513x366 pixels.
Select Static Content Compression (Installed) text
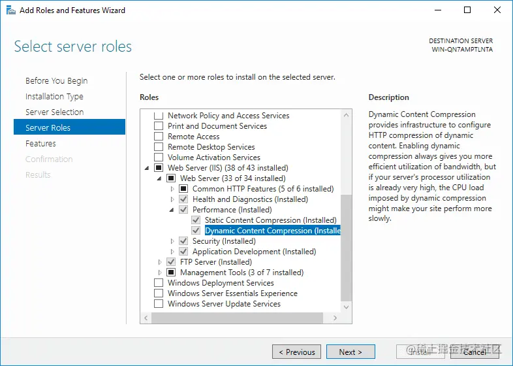coord(271,220)
